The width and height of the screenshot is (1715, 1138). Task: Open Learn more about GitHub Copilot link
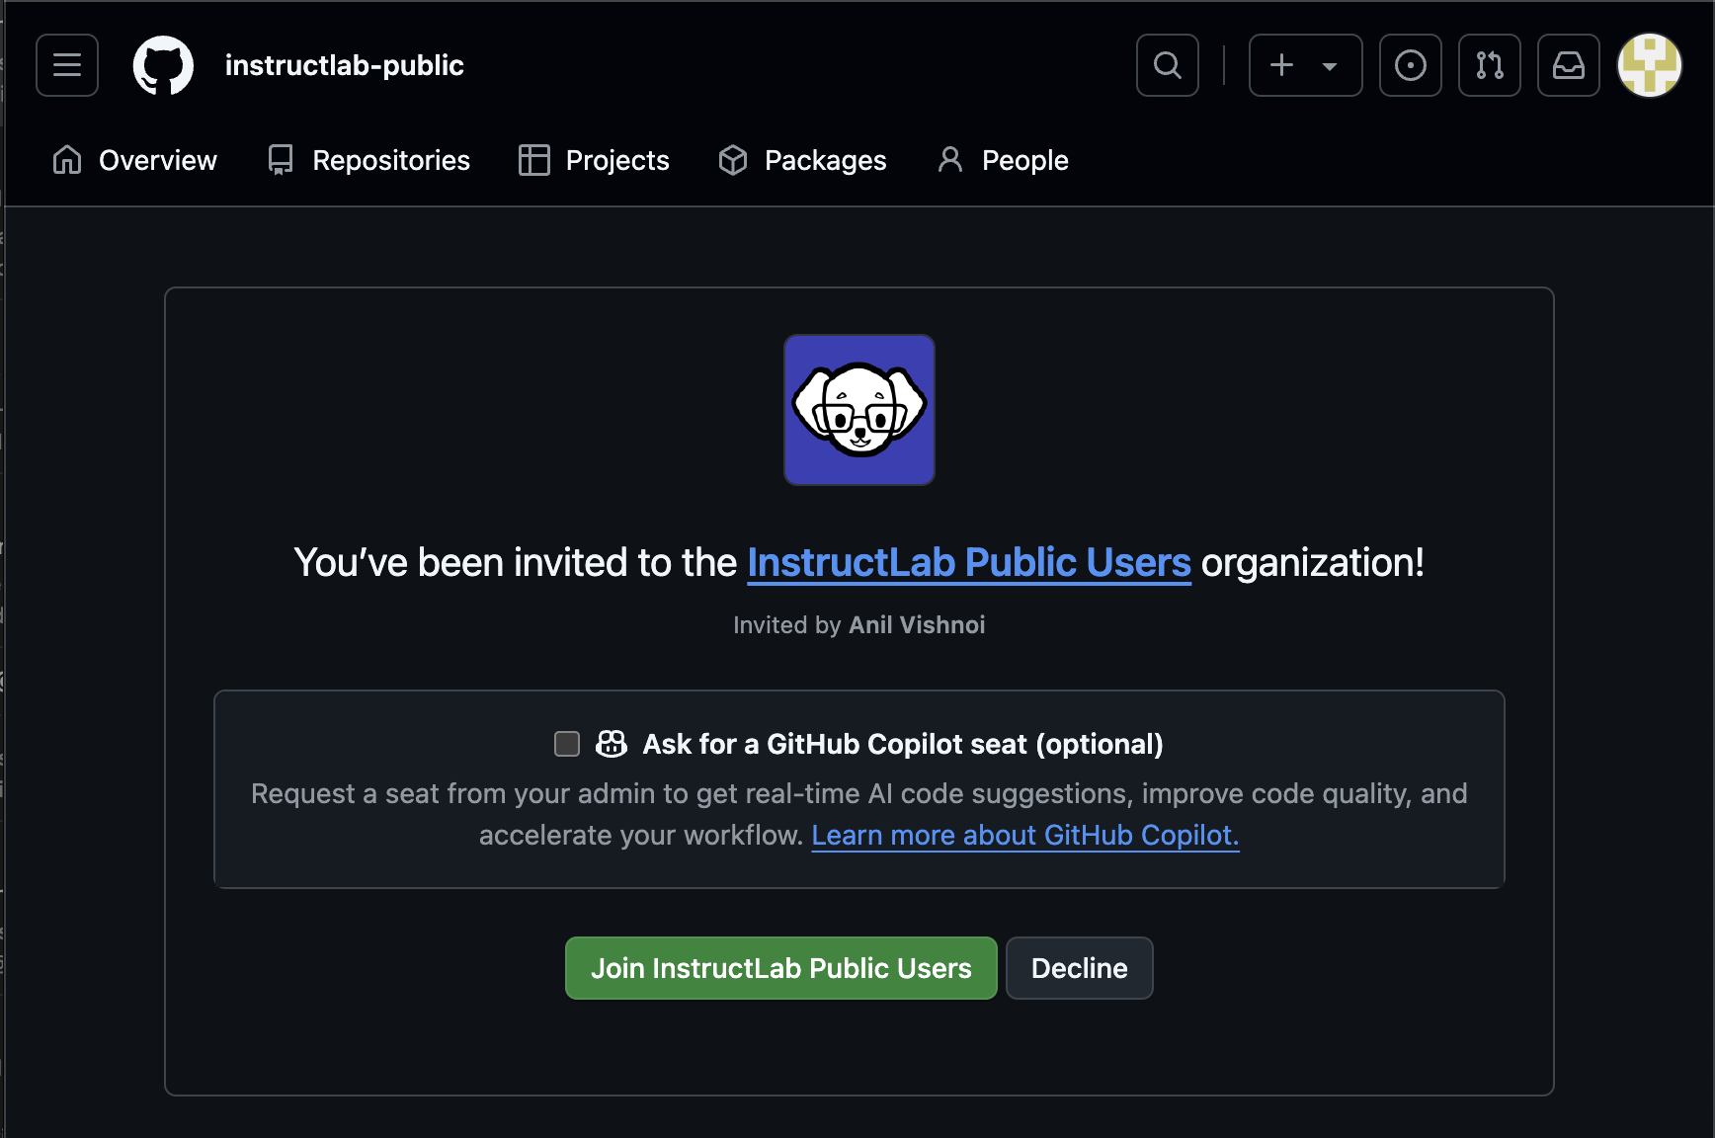pyautogui.click(x=1024, y=836)
